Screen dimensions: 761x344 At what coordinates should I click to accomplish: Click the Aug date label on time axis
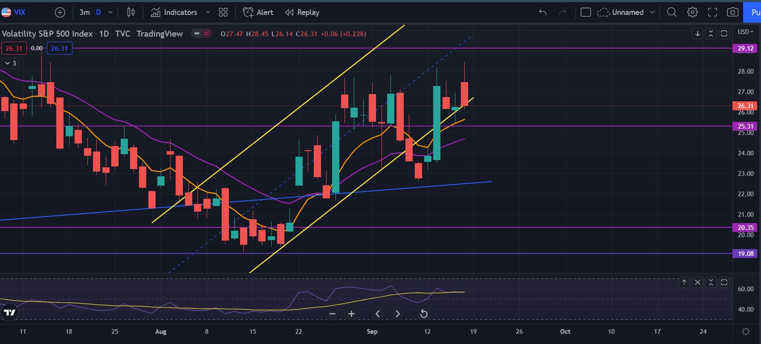[161, 331]
